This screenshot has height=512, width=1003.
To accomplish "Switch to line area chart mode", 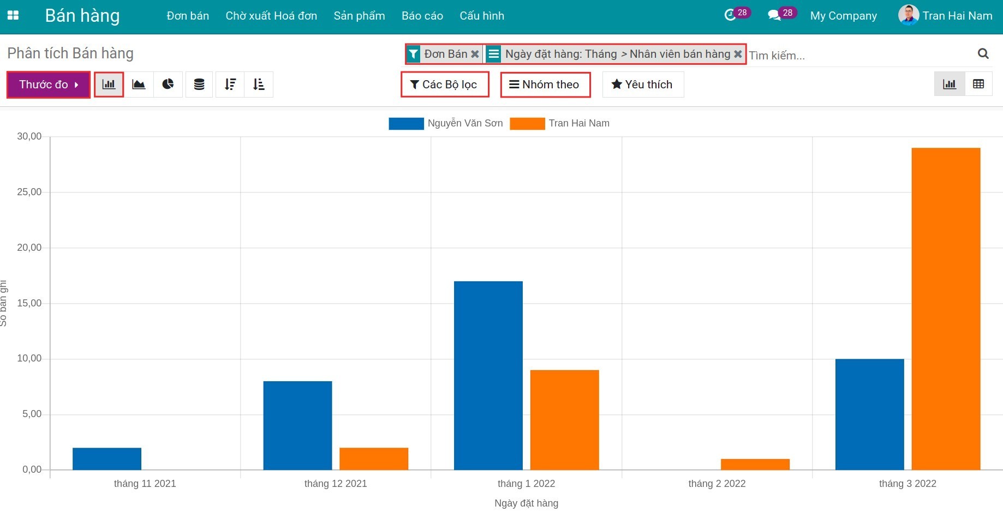I will coord(139,85).
